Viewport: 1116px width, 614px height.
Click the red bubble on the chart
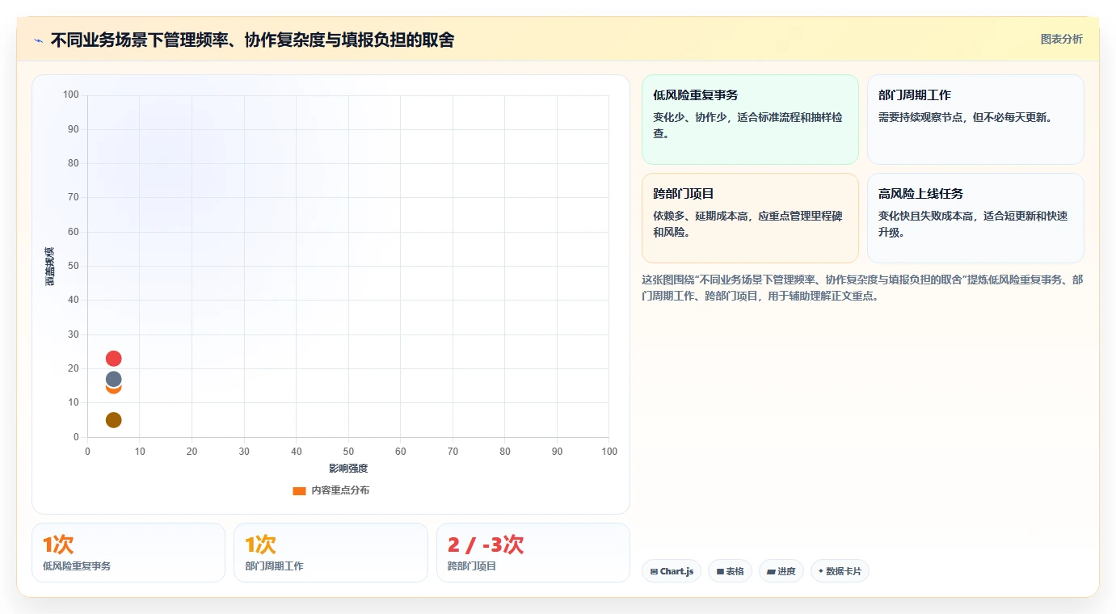114,359
